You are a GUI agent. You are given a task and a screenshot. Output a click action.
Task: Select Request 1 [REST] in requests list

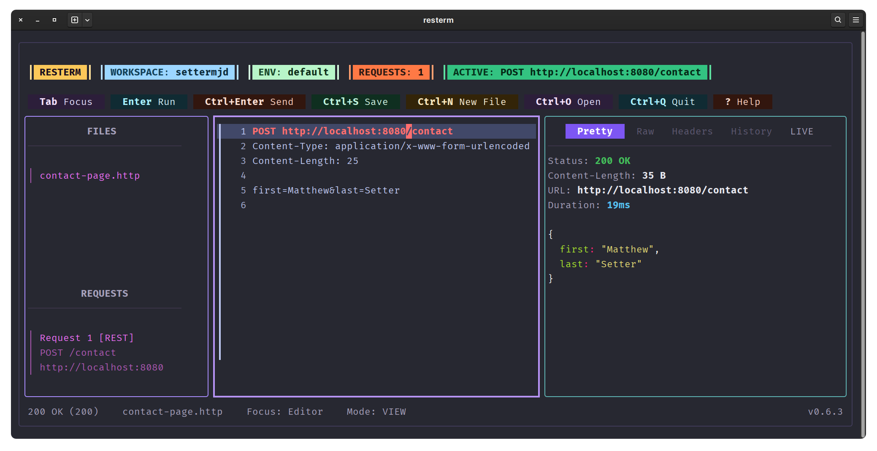87,338
